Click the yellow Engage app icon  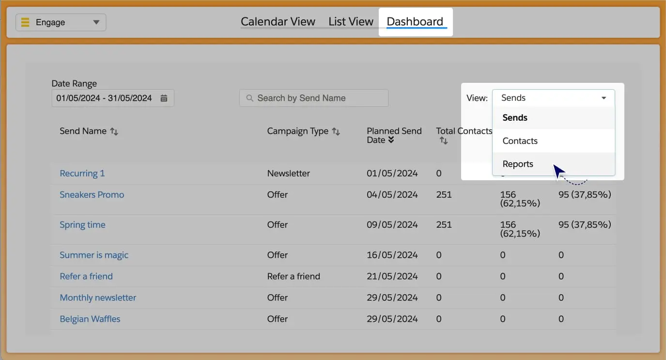point(26,22)
